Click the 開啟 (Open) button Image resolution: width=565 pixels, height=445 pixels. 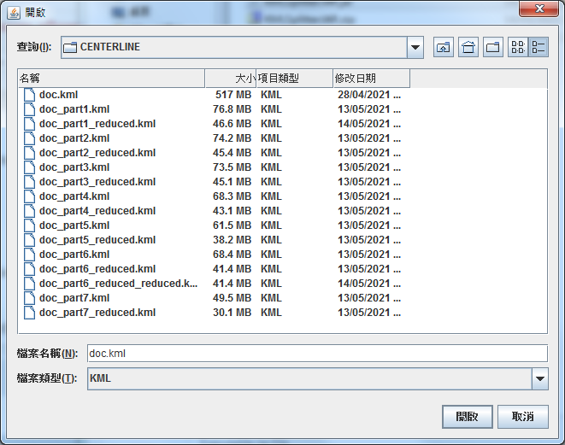(468, 417)
